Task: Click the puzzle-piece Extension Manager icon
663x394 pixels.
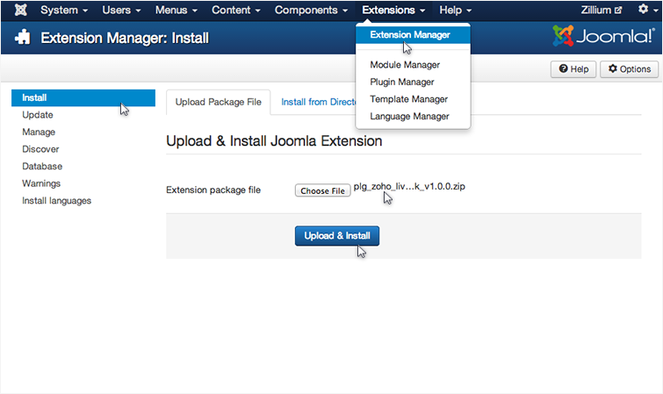Action: (x=23, y=37)
